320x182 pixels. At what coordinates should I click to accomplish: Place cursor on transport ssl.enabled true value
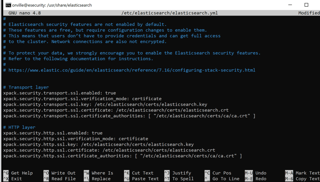point(110,93)
